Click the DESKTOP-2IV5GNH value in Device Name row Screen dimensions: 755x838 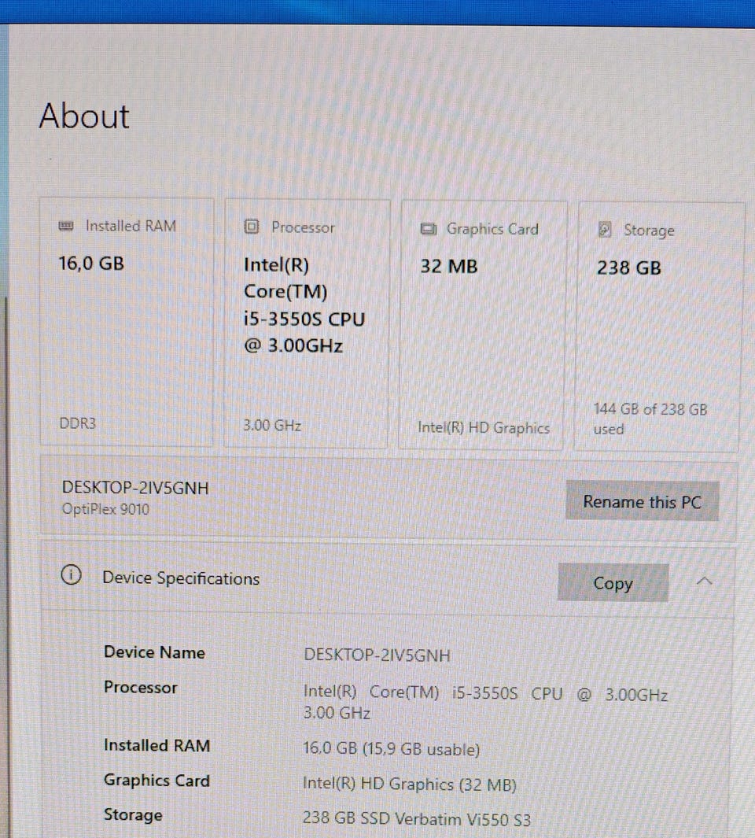point(377,655)
